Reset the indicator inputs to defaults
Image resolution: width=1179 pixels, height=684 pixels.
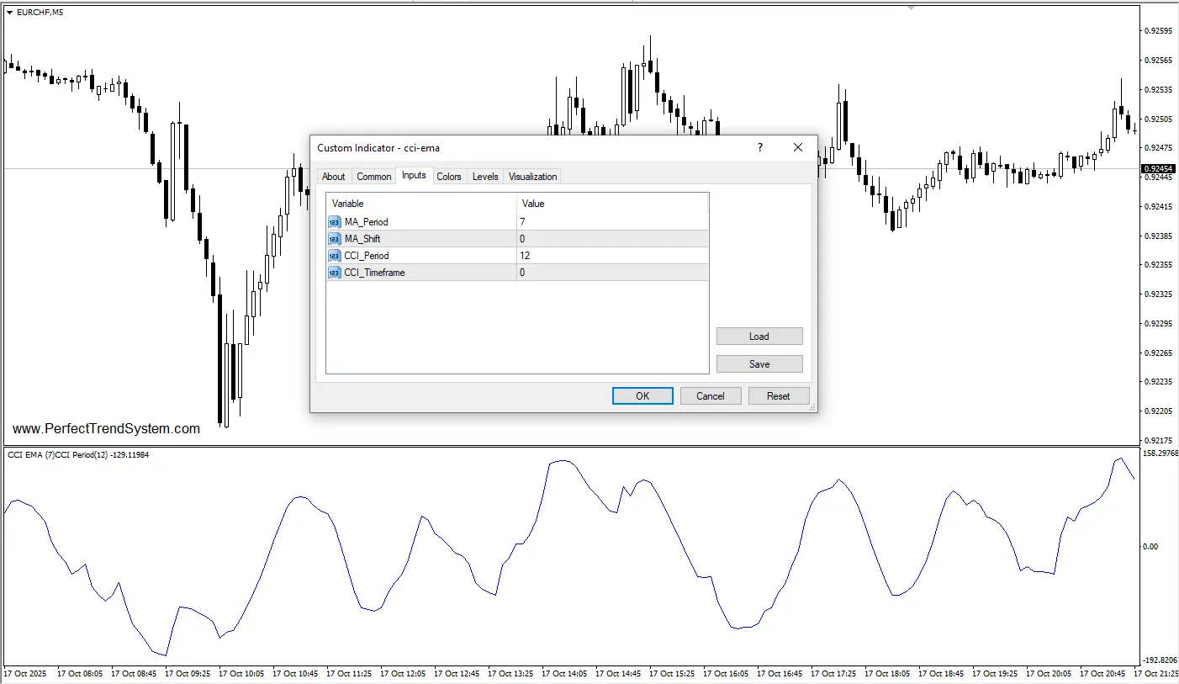pyautogui.click(x=779, y=396)
